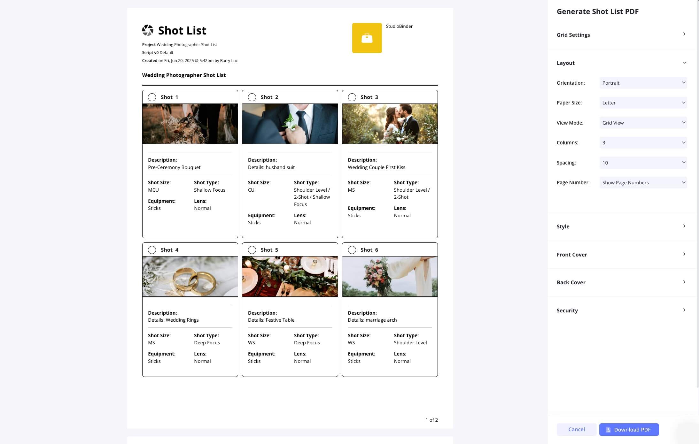
Task: Click the couple first kiss thumbnail in Shot 3
Action: tap(390, 124)
